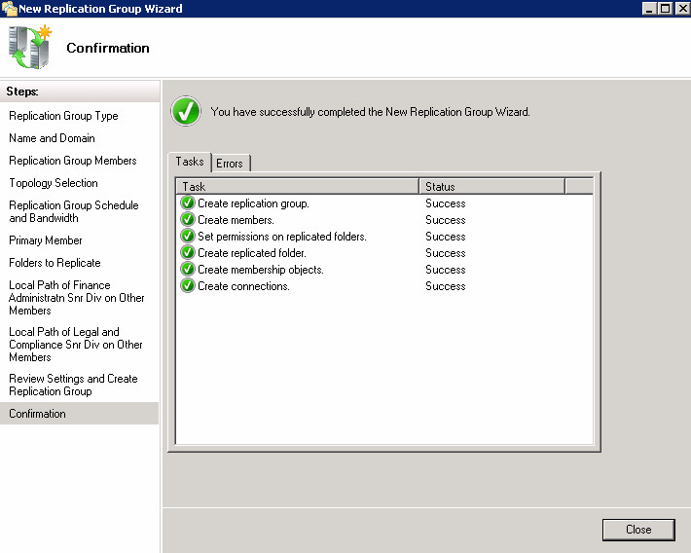Click the large green success checkmark icon

click(x=186, y=111)
